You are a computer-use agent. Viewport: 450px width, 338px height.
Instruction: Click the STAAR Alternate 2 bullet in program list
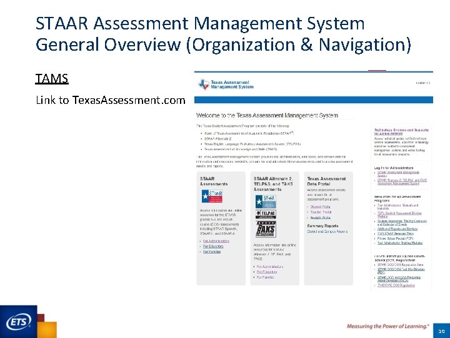click(218, 138)
